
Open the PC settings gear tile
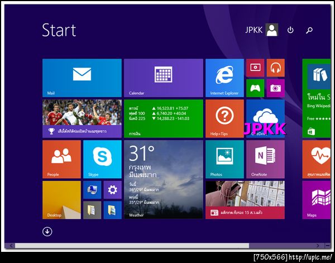pos(113,190)
